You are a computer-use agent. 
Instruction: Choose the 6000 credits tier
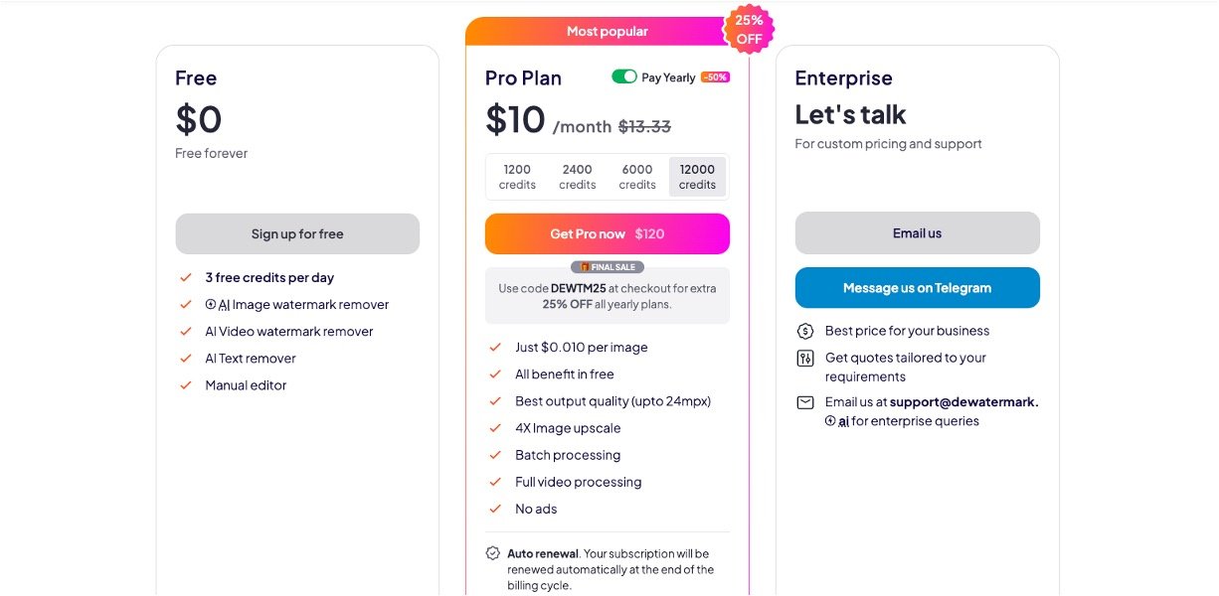tap(637, 177)
